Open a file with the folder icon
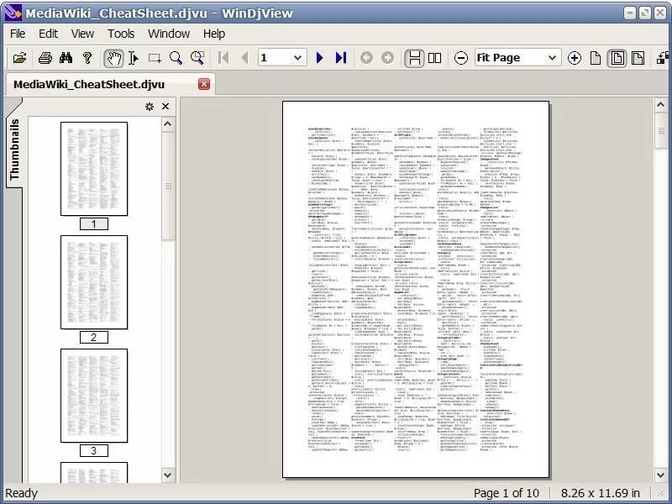The image size is (672, 504). click(x=19, y=58)
